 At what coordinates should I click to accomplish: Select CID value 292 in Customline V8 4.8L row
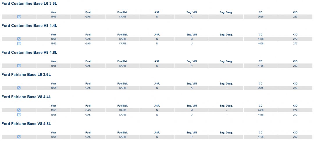[x=295, y=66]
